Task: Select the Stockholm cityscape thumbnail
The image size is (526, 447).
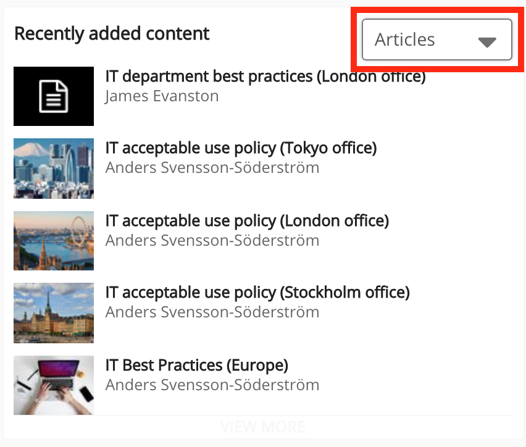Action: click(x=54, y=312)
